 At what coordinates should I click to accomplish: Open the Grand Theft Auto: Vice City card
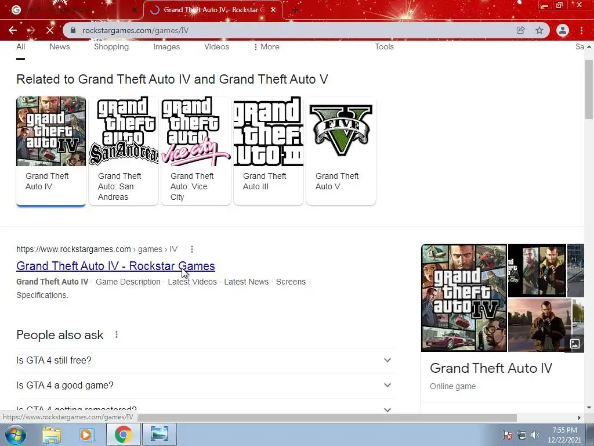(196, 150)
